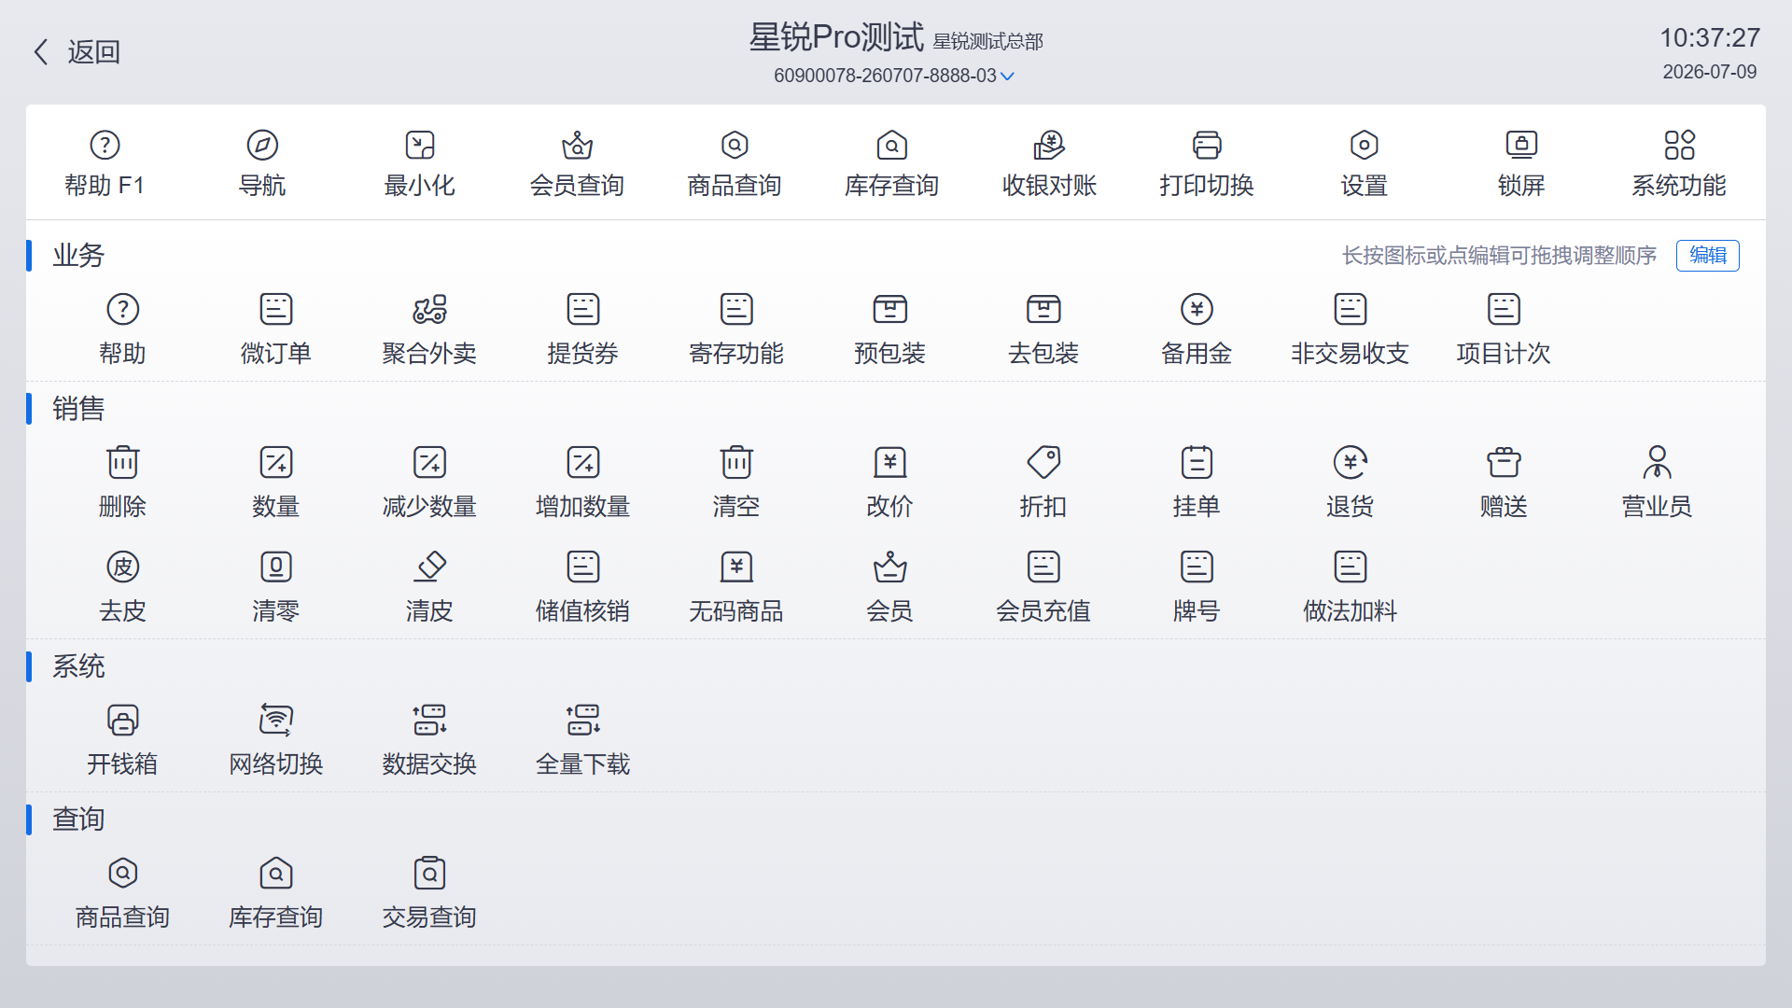Open 系统功能 grid icon

(1679, 164)
